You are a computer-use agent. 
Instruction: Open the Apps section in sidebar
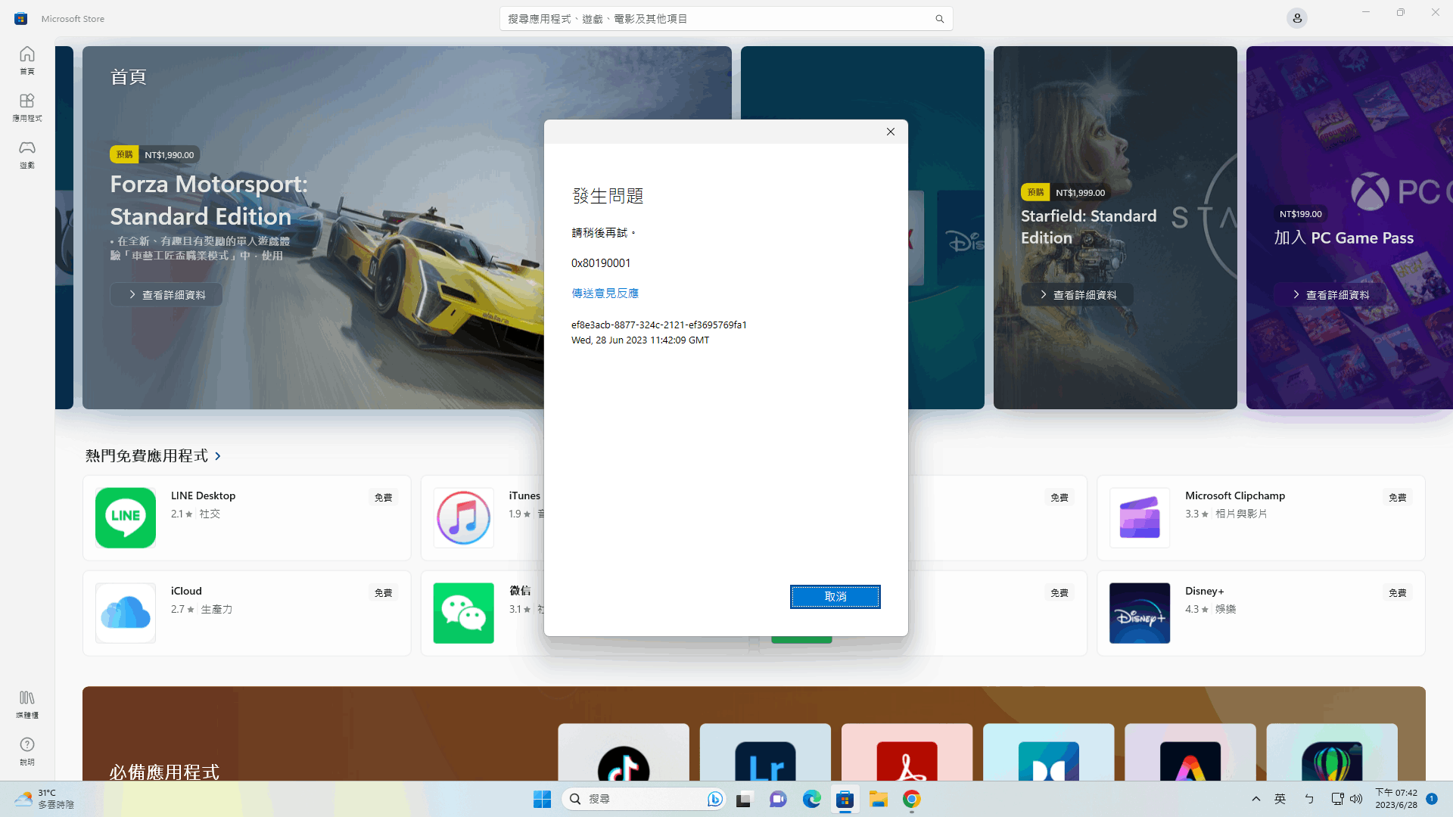[x=27, y=107]
